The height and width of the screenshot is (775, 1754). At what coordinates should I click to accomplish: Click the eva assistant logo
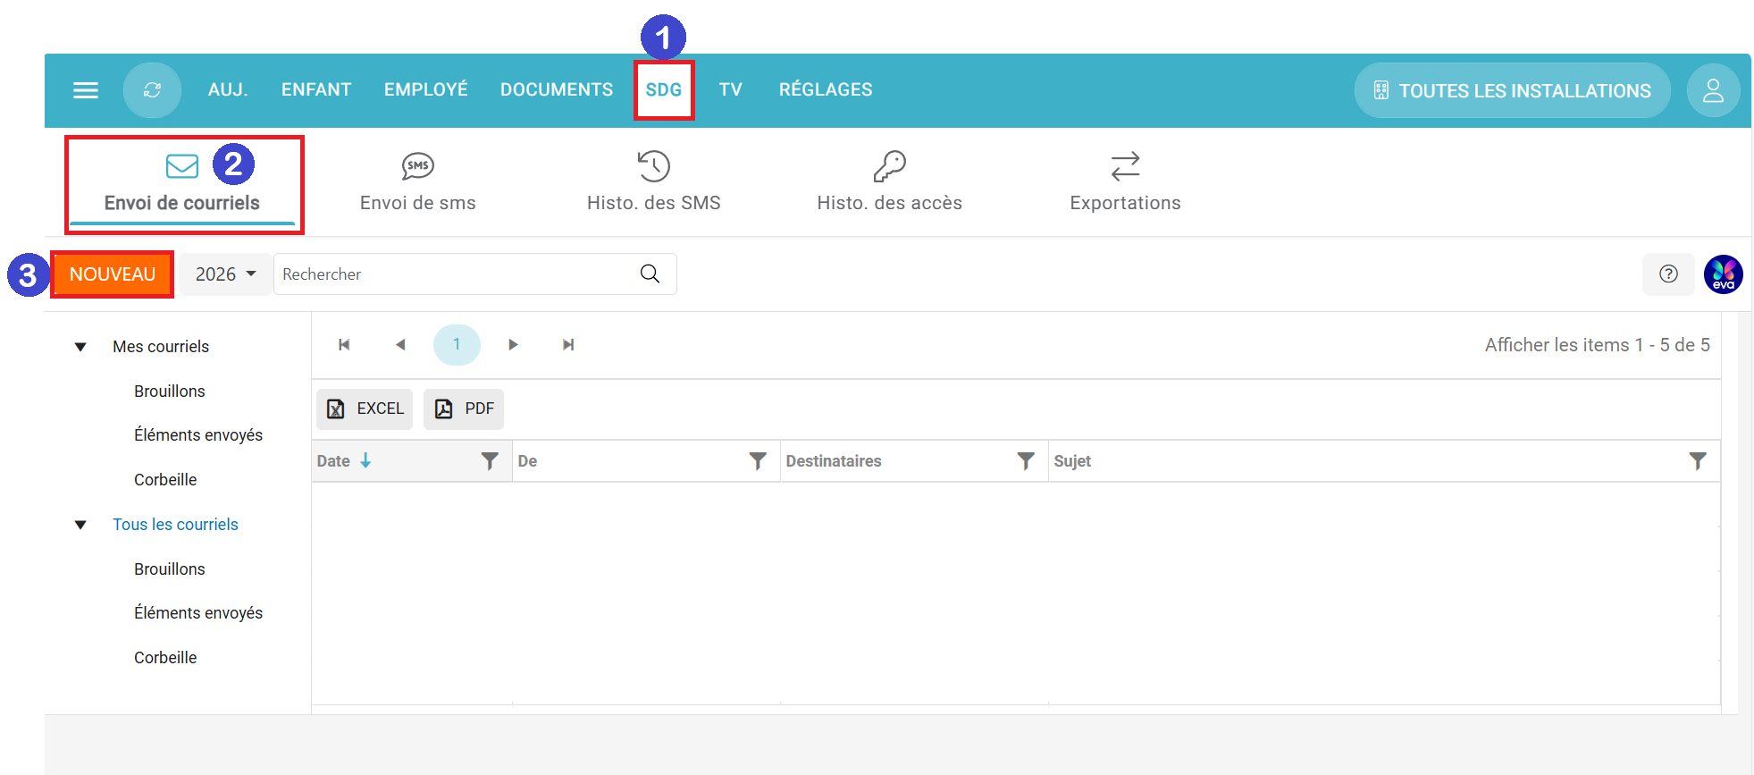(x=1723, y=274)
